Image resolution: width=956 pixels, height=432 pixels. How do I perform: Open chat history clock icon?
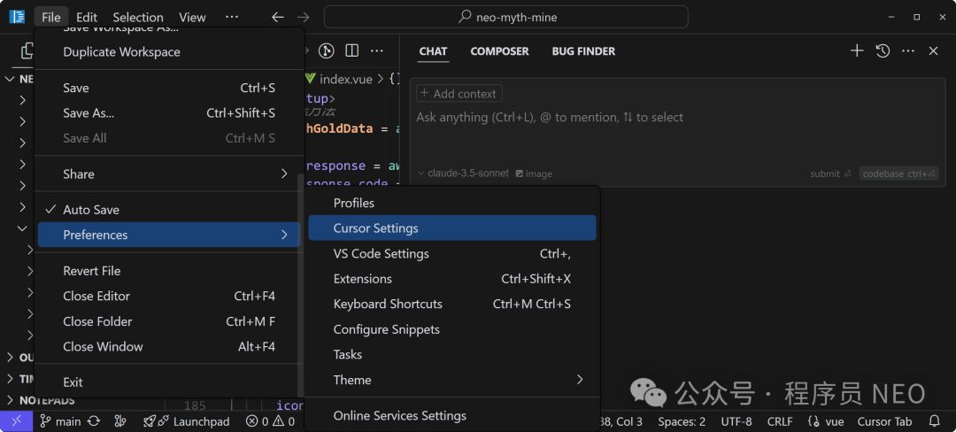click(x=883, y=51)
